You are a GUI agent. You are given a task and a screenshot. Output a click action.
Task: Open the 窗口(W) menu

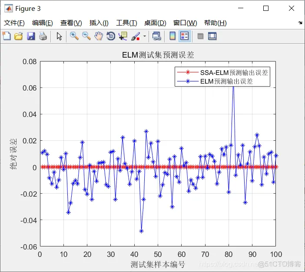185,23
